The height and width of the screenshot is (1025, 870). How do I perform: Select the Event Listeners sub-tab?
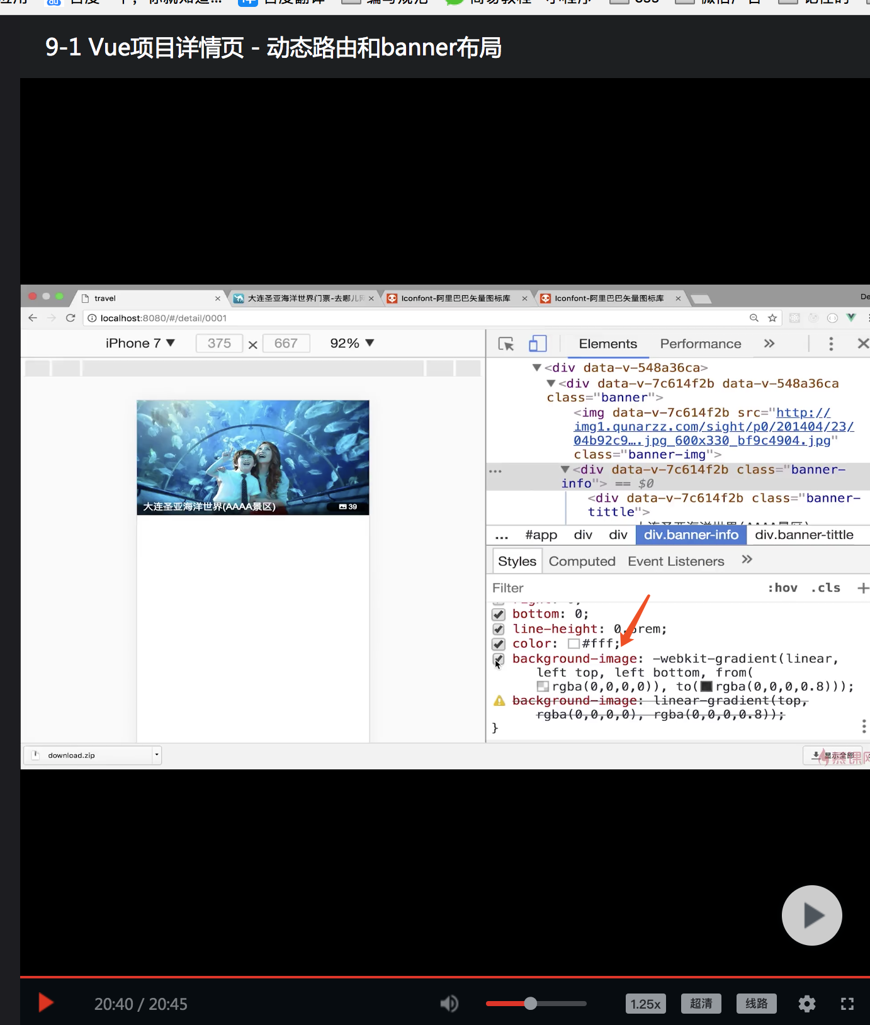pyautogui.click(x=676, y=561)
